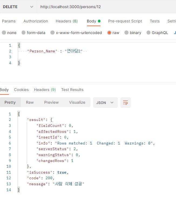View the Test Results tab
The width and height of the screenshot is (176, 209).
click(72, 90)
